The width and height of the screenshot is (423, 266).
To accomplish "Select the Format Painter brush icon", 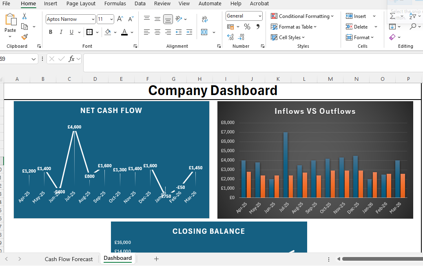I will click(x=24, y=37).
